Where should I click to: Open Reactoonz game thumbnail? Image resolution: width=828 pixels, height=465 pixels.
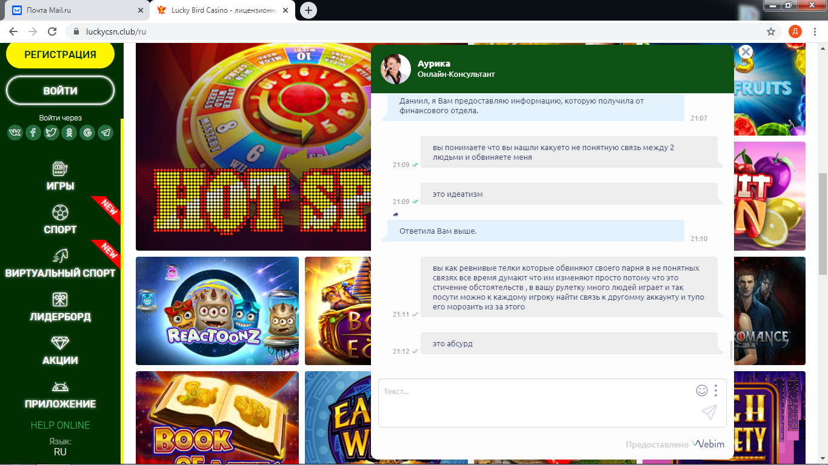click(x=217, y=311)
